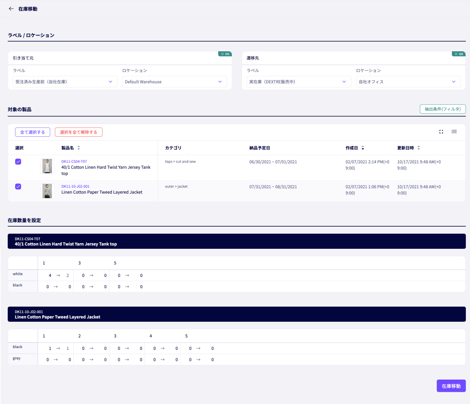Click the tops > cut and sew category
Viewport: 470px width, 404px height.
pyautogui.click(x=180, y=161)
